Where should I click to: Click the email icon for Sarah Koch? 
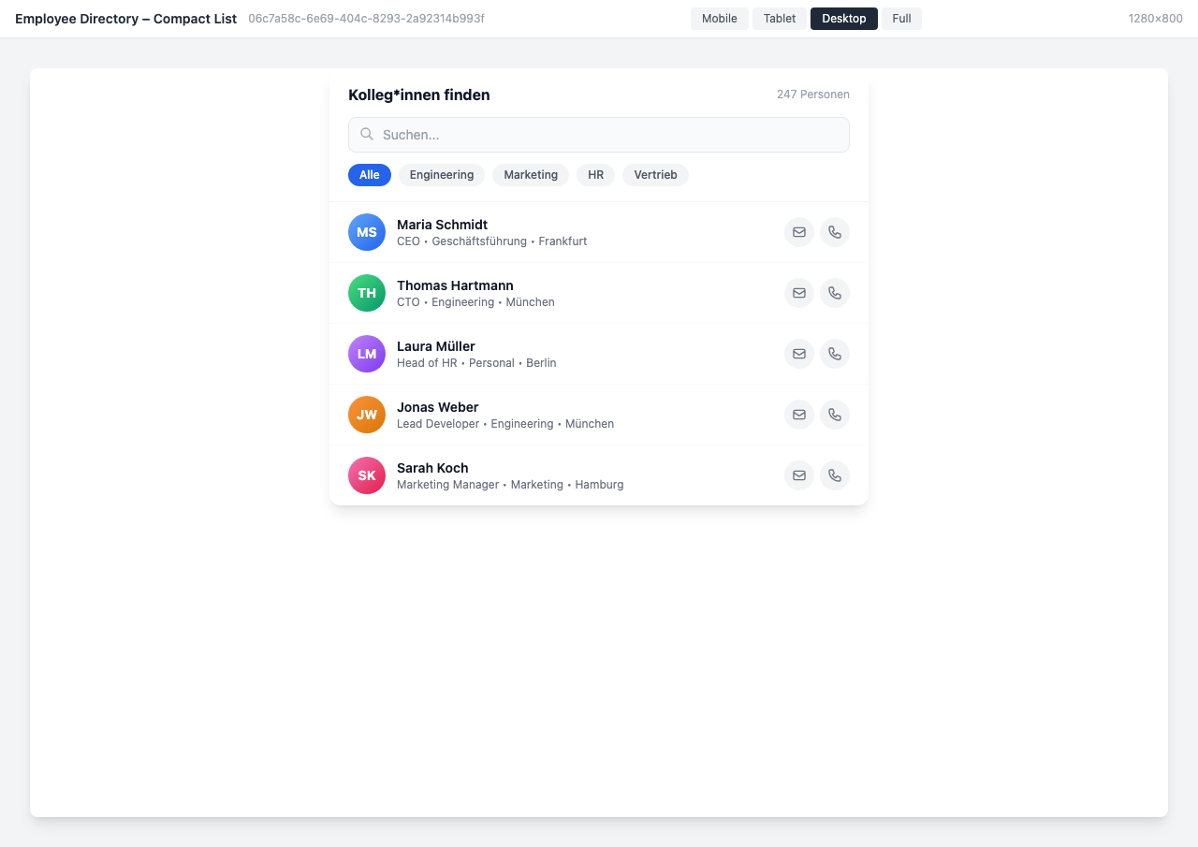point(798,475)
